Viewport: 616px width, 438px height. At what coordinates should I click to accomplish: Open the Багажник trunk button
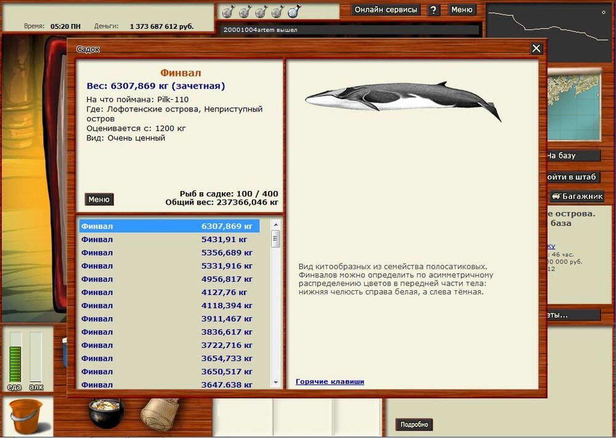click(x=577, y=197)
